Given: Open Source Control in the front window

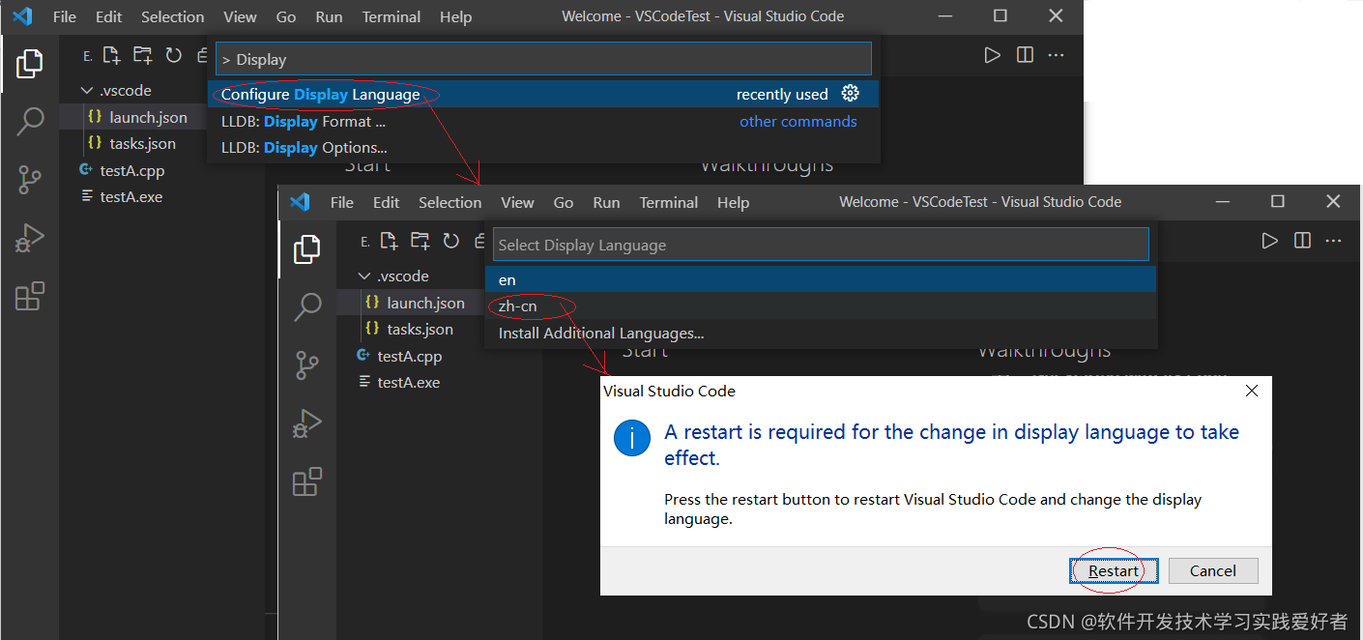Looking at the screenshot, I should click(x=307, y=365).
